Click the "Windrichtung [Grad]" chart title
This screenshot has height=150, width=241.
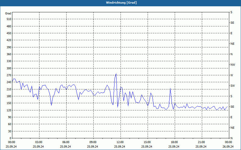click(121, 3)
